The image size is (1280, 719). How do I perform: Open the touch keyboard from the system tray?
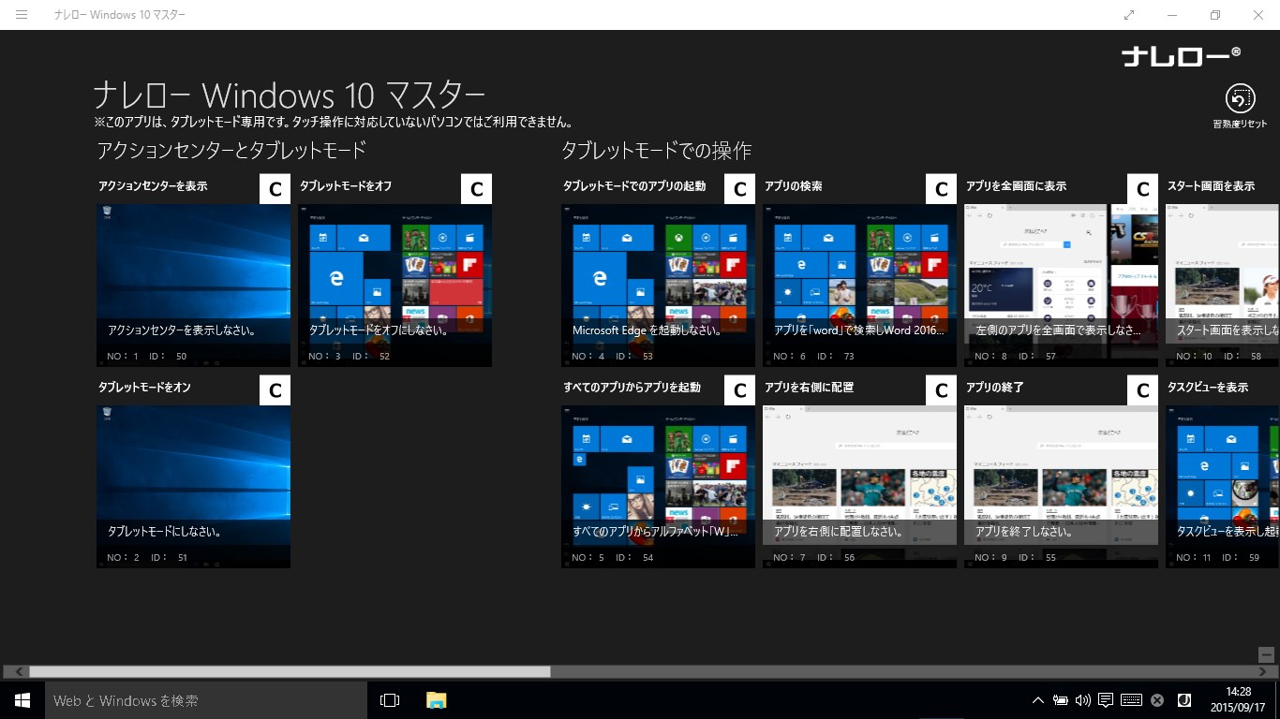coord(1131,699)
